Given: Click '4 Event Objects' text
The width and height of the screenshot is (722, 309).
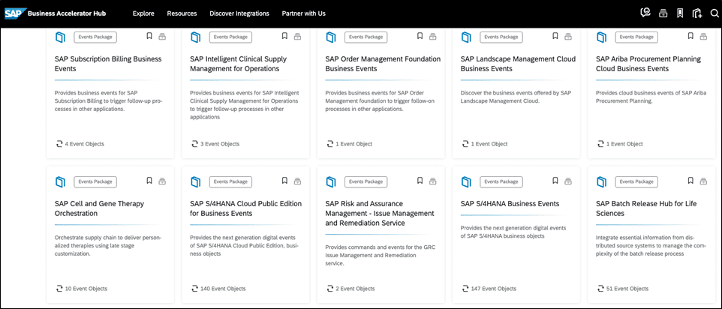Looking at the screenshot, I should click(x=84, y=144).
